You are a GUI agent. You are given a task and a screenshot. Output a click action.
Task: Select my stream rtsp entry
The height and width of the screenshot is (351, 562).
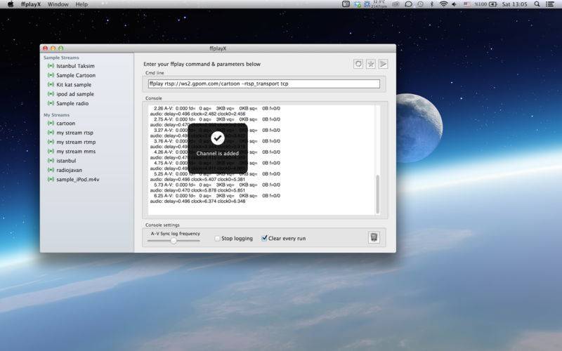click(74, 133)
